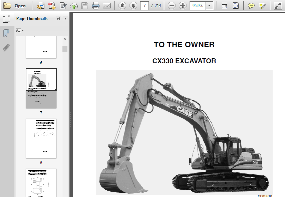Select the highlight text tool
The height and width of the screenshot is (197, 285).
coord(262,6)
